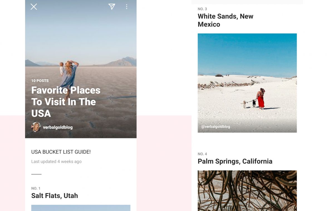The image size is (334, 211).
Task: Open the Salt Flats, Utah entry heading
Action: pos(55,196)
